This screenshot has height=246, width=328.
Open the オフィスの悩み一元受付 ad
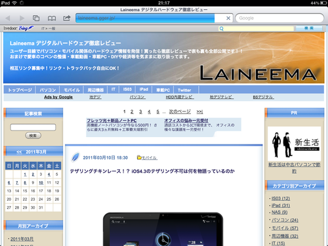pos(186,121)
